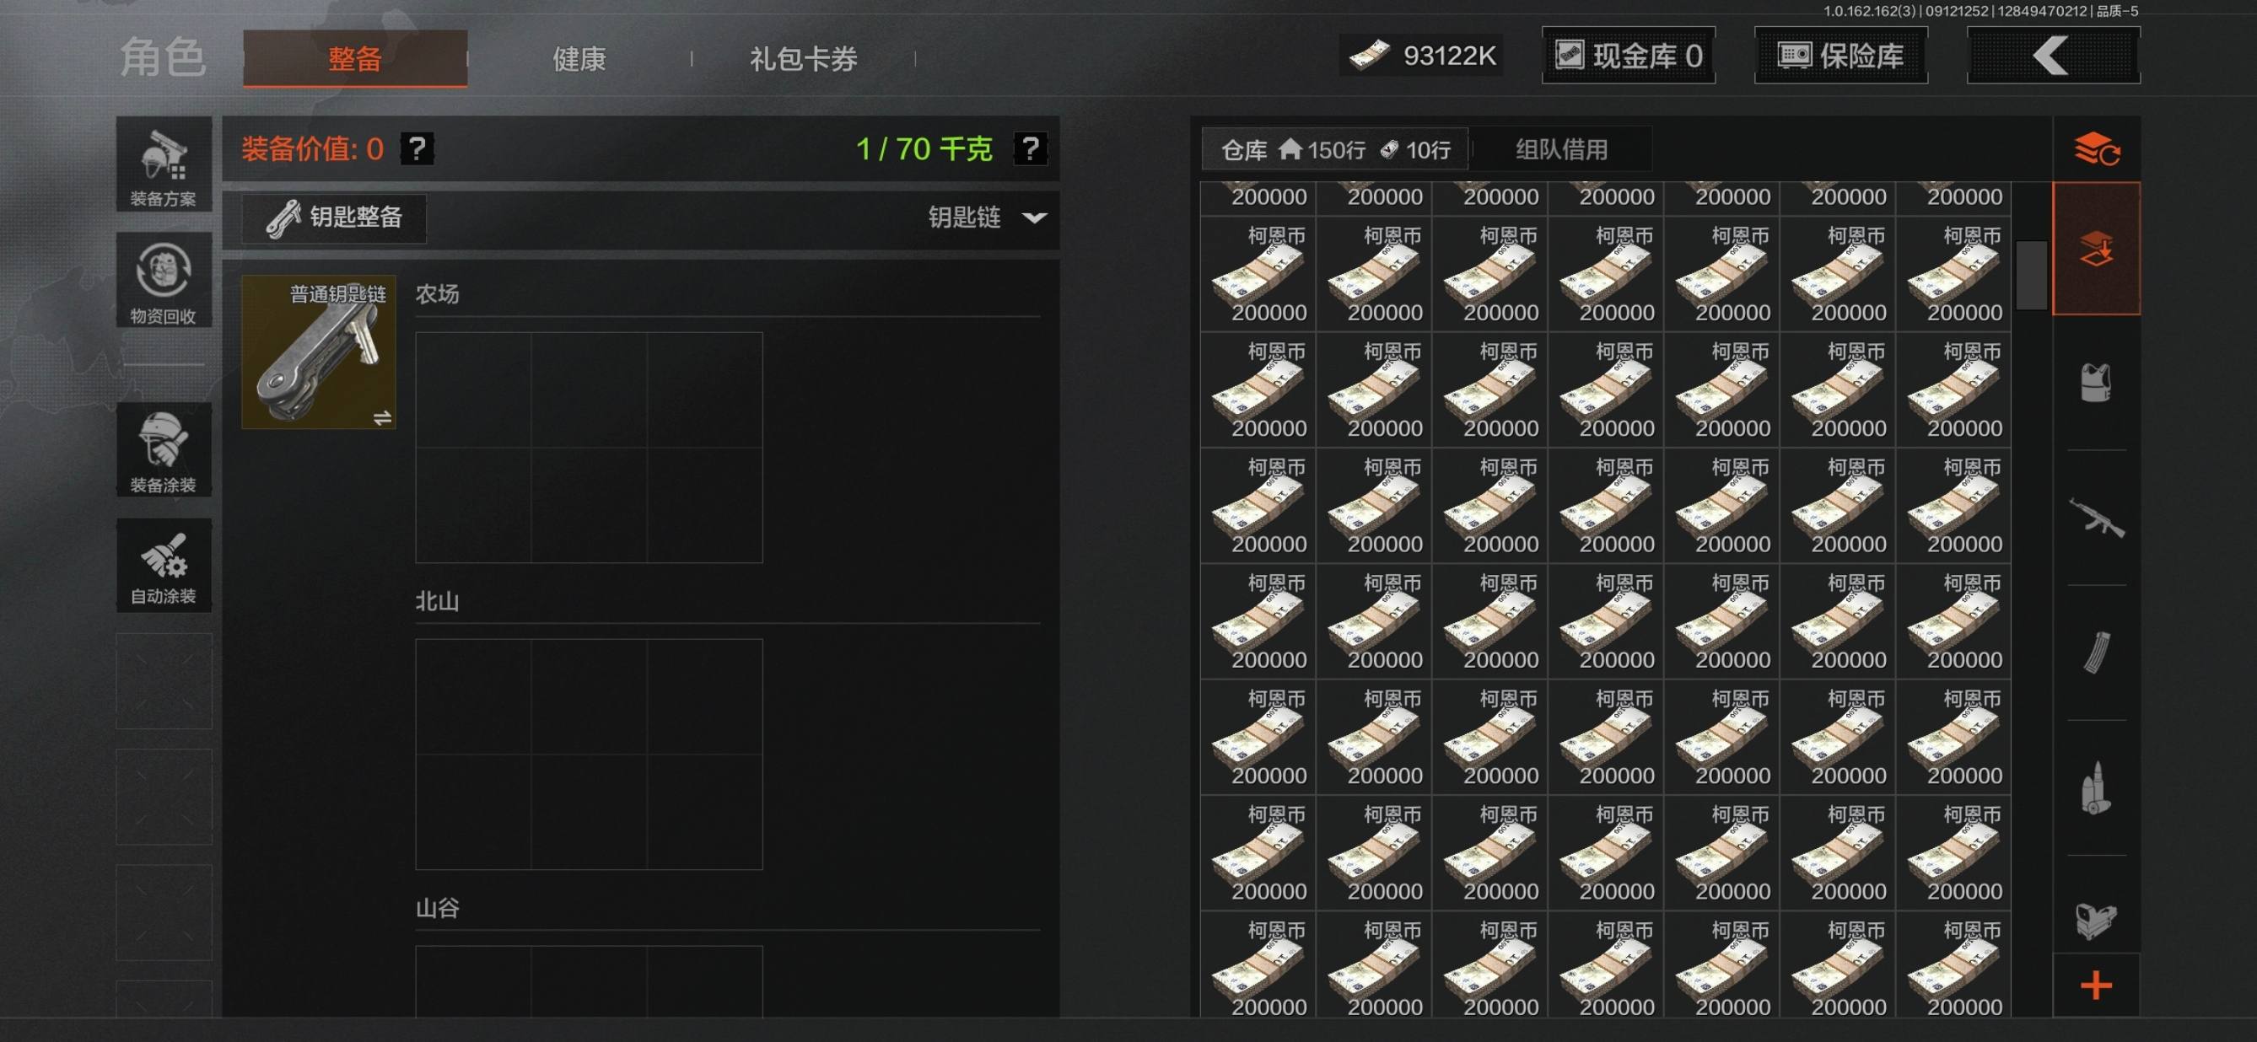Viewport: 2257px width, 1042px height.
Task: Click the orange plus icon at the sidebar bottom
Action: coord(2096,986)
